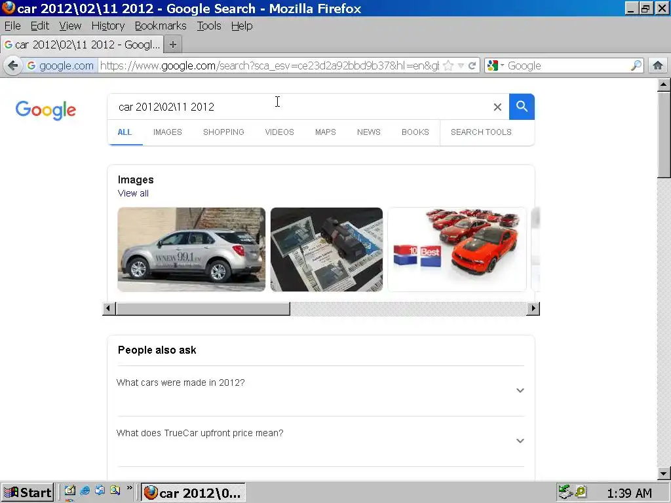Viewport: 671px width, 503px height.
Task: Switch to the NEWS search tab
Action: coord(368,132)
